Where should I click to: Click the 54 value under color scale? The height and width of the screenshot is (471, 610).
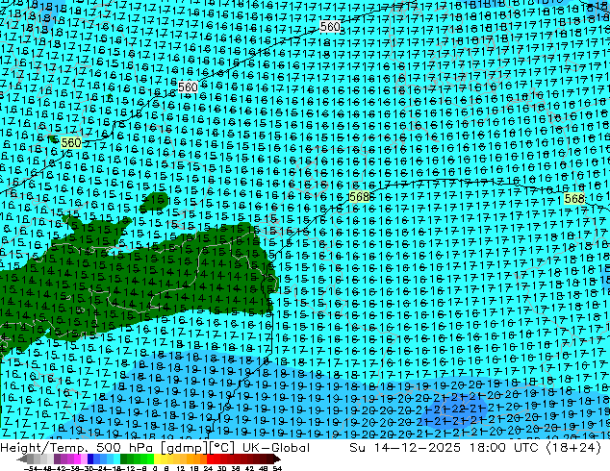point(277,468)
